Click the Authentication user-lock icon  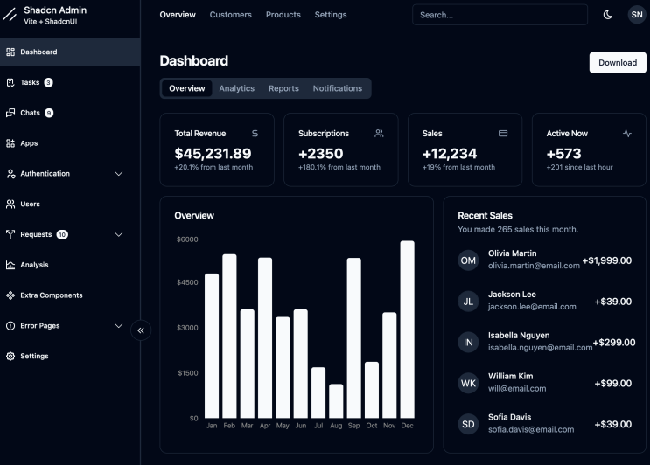(x=10, y=173)
